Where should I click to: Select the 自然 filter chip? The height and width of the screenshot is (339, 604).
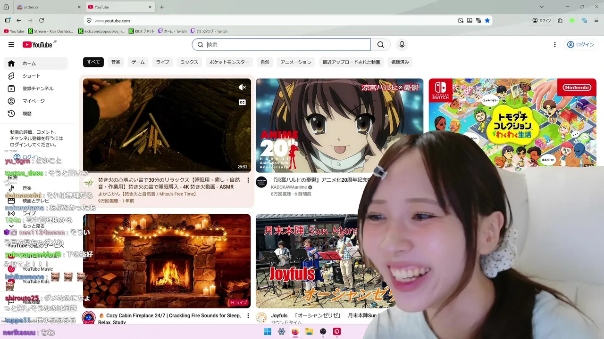click(x=265, y=62)
